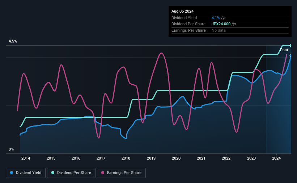This screenshot has width=297, height=183.
Task: Click the 4.1% dividend yield value in tooltip
Action: pyautogui.click(x=216, y=18)
